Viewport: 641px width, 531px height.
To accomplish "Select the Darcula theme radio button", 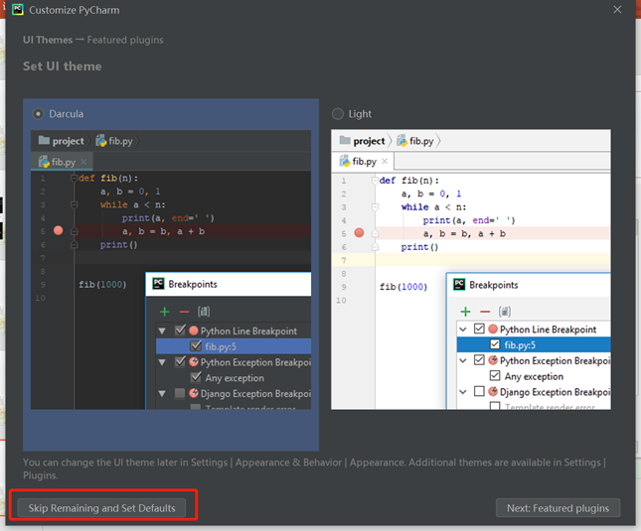I will (x=38, y=114).
